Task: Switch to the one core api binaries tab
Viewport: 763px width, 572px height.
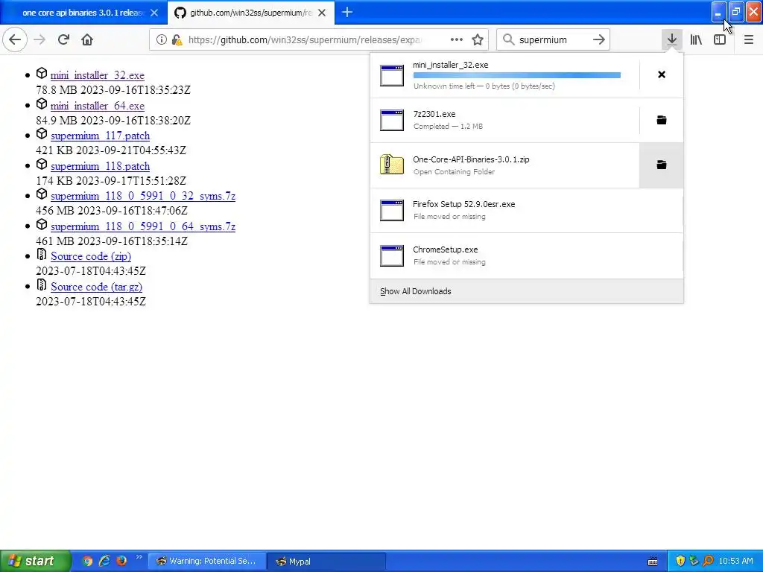Action: 83,13
